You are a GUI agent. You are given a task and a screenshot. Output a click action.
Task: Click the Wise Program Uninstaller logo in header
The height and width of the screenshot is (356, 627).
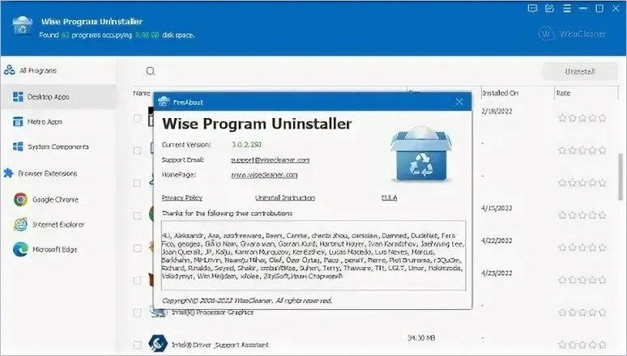coord(23,27)
